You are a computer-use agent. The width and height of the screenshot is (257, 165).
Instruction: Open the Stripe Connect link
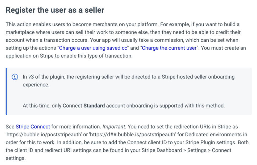coord(33,127)
